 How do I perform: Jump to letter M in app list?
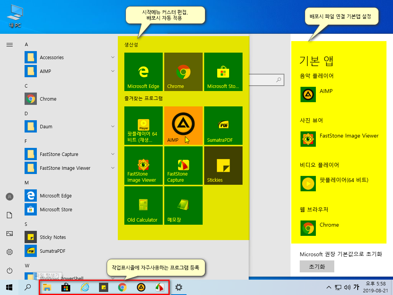(x=26, y=182)
